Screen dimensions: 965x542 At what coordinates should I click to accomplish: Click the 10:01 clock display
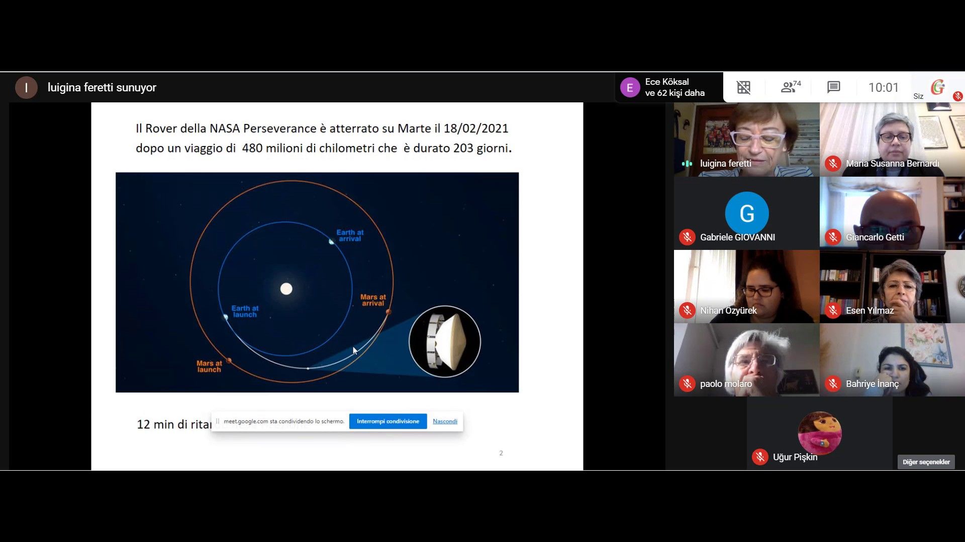point(884,87)
